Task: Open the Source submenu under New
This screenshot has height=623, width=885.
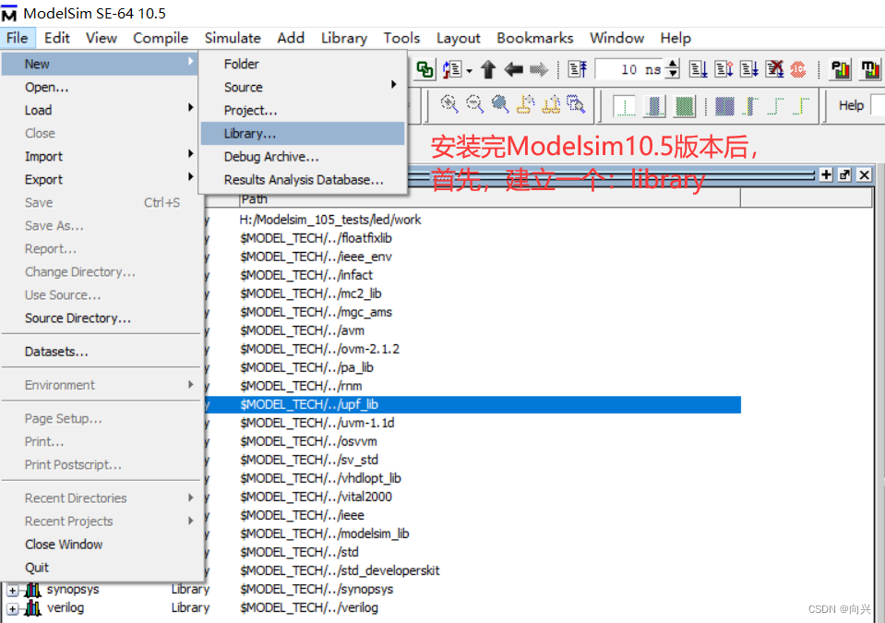Action: (243, 87)
